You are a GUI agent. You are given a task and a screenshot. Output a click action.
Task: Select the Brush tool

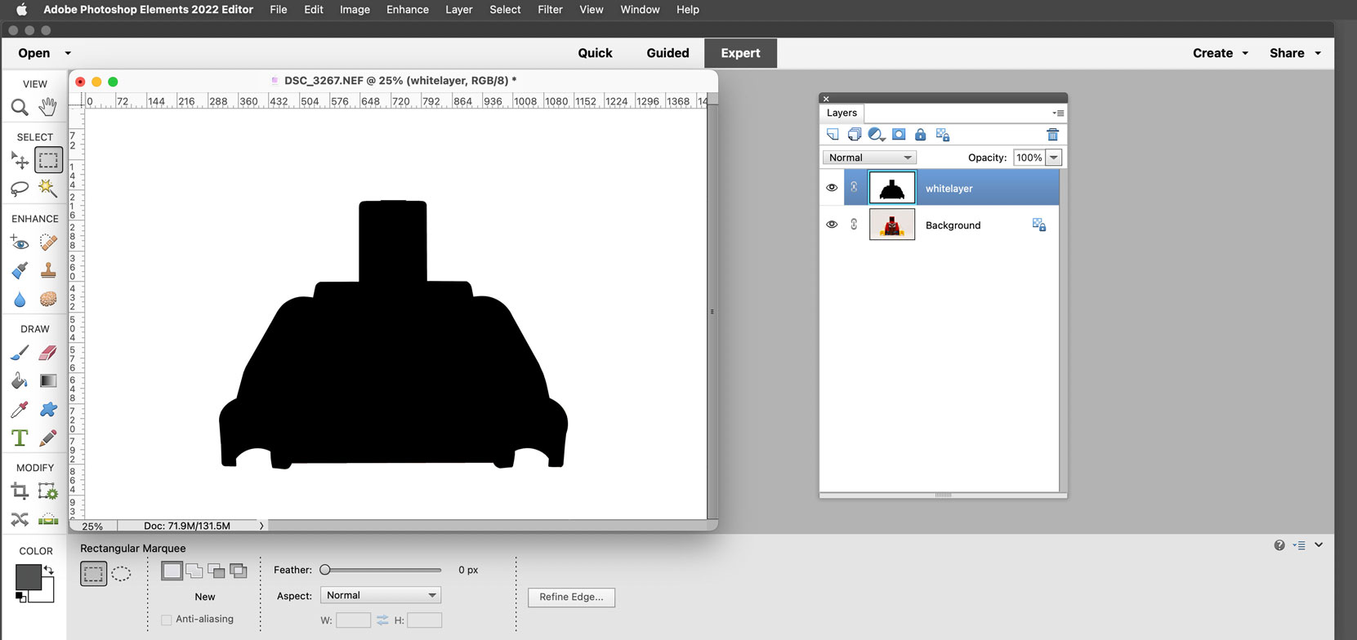coord(20,353)
